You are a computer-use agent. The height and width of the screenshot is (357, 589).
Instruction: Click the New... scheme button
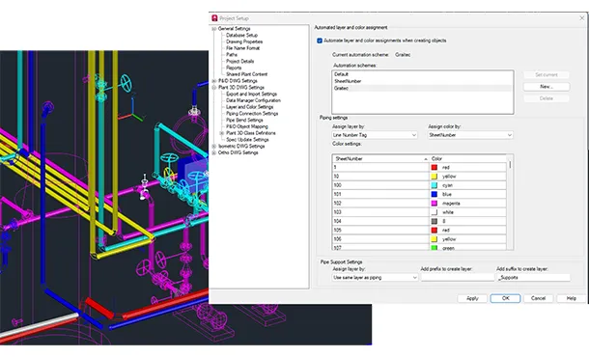click(x=547, y=86)
